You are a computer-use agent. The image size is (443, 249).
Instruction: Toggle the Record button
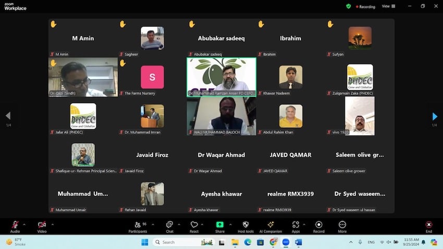click(318, 225)
